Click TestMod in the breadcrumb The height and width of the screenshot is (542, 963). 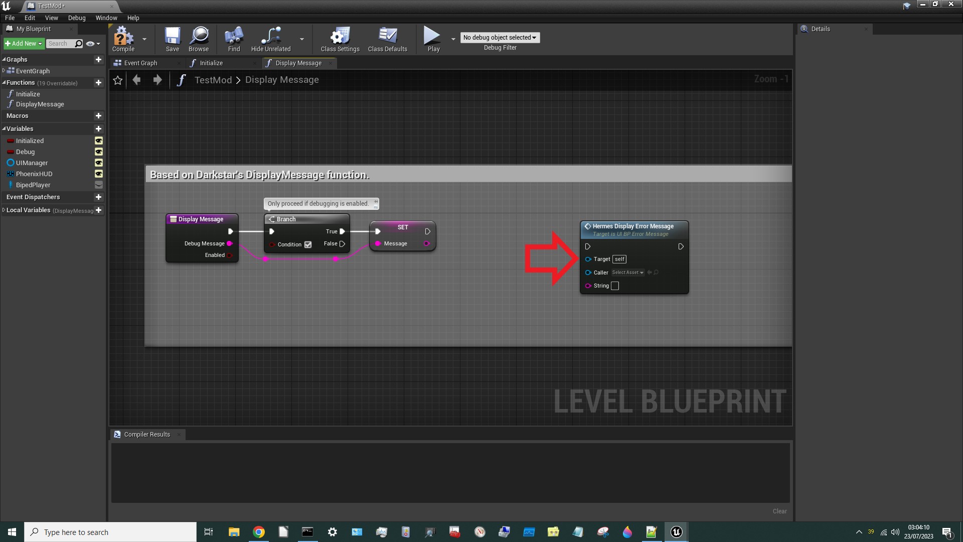(x=213, y=80)
